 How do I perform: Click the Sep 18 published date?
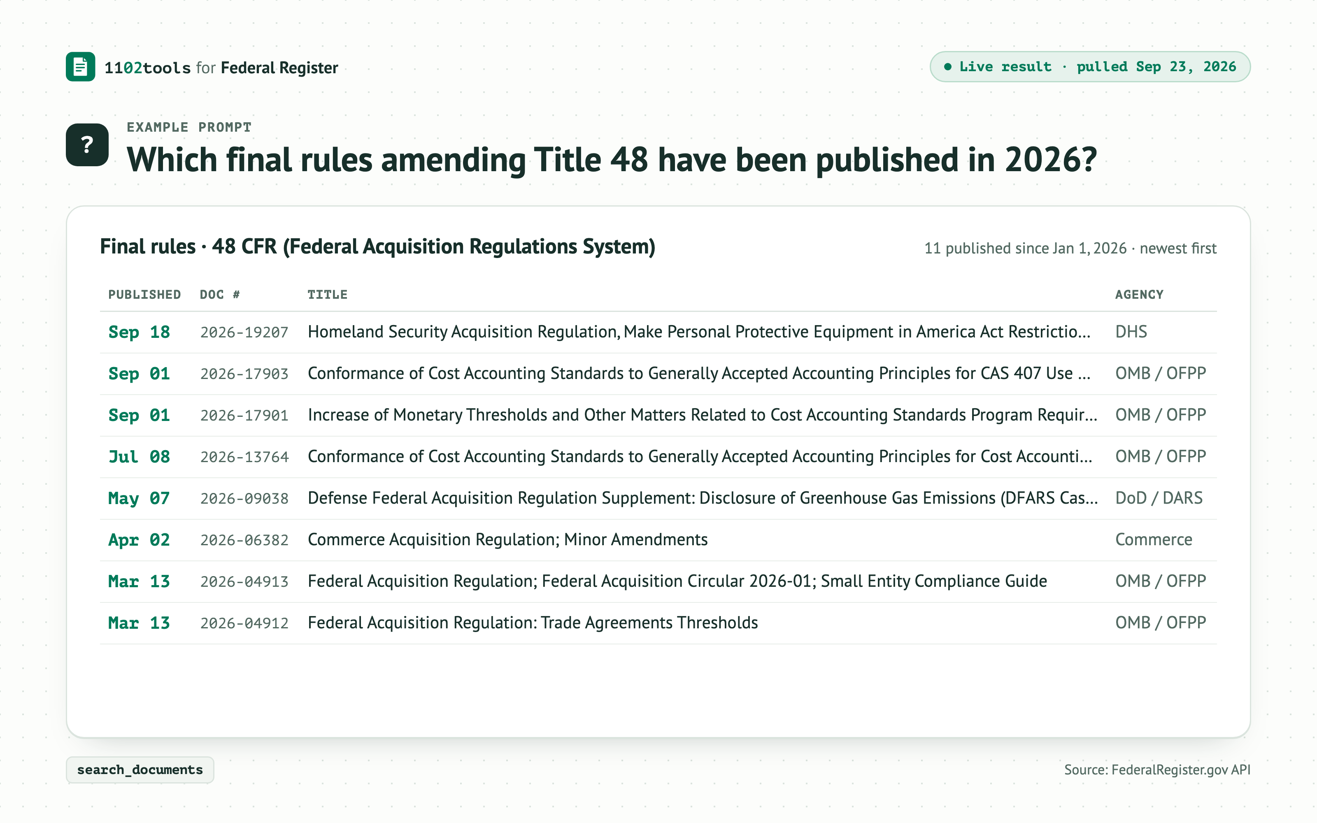[x=140, y=332]
